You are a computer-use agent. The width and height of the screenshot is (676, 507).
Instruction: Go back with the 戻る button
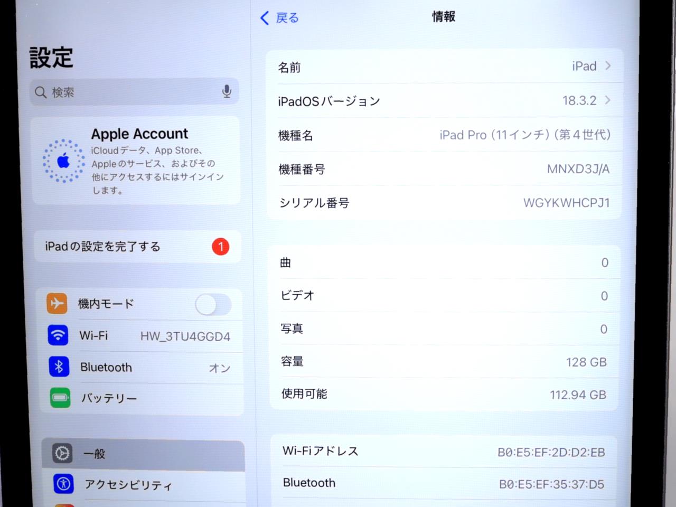coord(280,18)
